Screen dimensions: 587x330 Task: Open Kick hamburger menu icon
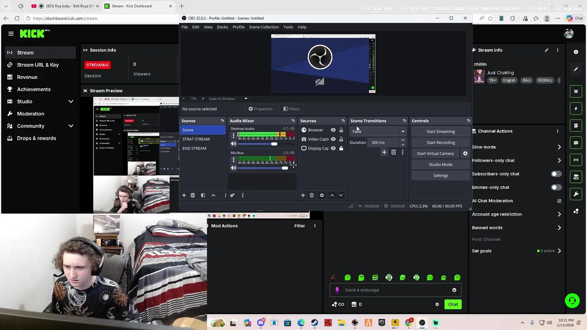click(11, 33)
